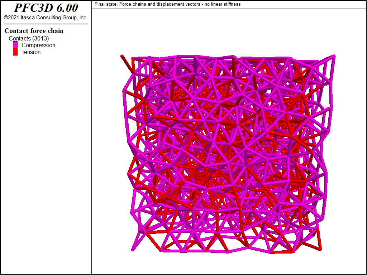Click the vertical border between legend and plot
367x275 pixels.
(92, 143)
